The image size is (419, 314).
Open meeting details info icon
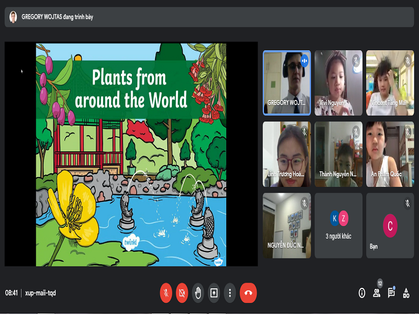coord(361,293)
